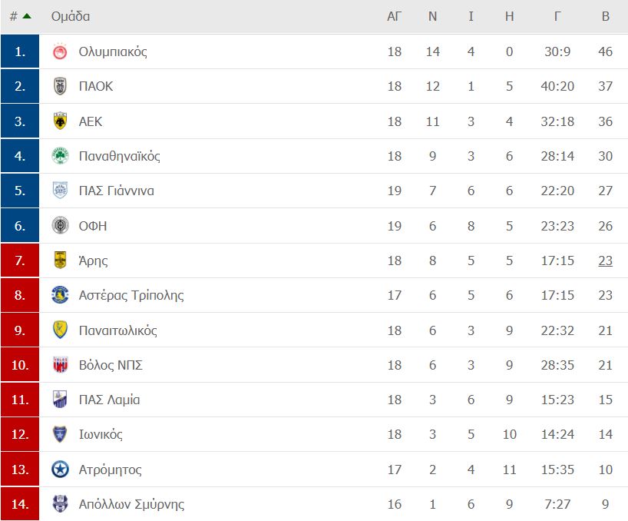The width and height of the screenshot is (628, 521).
Task: Sort by the Γ goals column header
Action: pyautogui.click(x=557, y=16)
